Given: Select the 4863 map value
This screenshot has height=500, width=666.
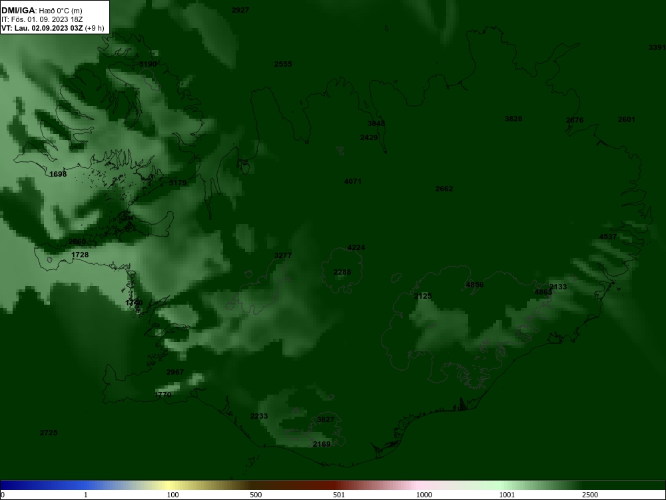Looking at the screenshot, I should [x=543, y=293].
